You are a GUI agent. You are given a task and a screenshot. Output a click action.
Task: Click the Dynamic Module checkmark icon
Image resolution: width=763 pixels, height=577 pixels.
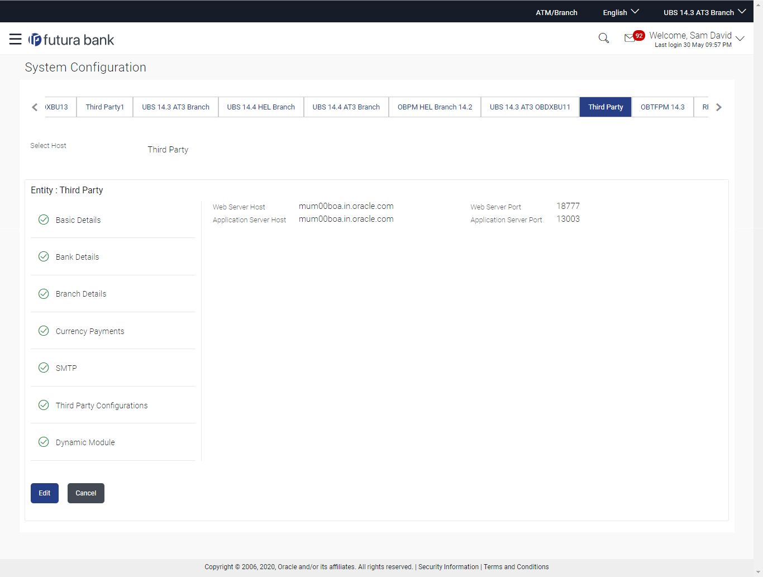point(44,442)
